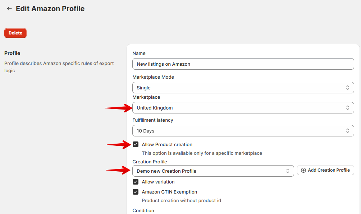Open the United Kingdom marketplace dropdown
Screen dimensions: 361x214
coord(243,108)
